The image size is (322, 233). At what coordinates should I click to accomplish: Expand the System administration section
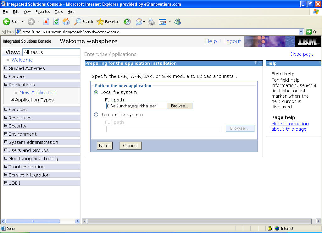point(6,142)
